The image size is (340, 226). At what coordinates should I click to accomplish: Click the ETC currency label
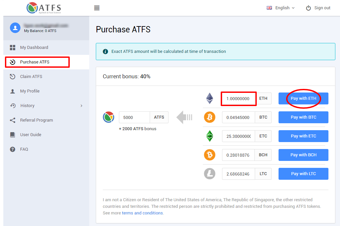[x=263, y=136]
